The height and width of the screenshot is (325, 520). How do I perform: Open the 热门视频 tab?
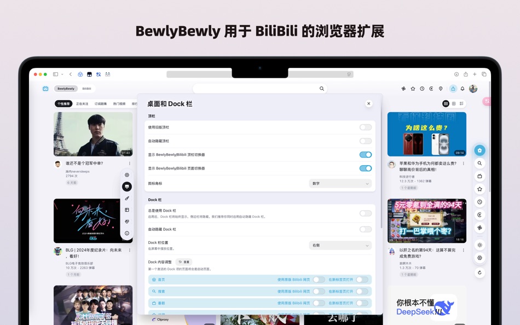click(x=119, y=104)
